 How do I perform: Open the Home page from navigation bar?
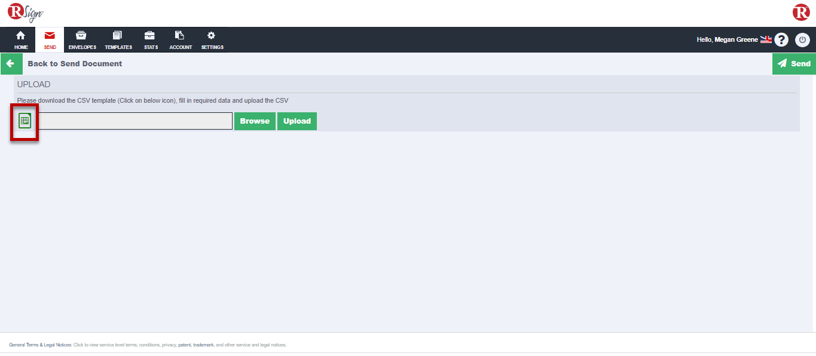tap(21, 40)
